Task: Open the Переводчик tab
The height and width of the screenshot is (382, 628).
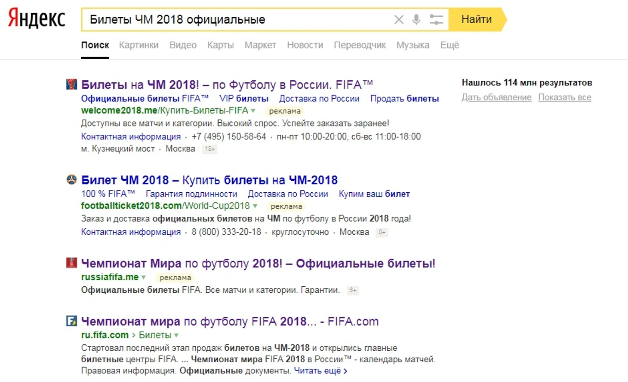Action: [360, 45]
